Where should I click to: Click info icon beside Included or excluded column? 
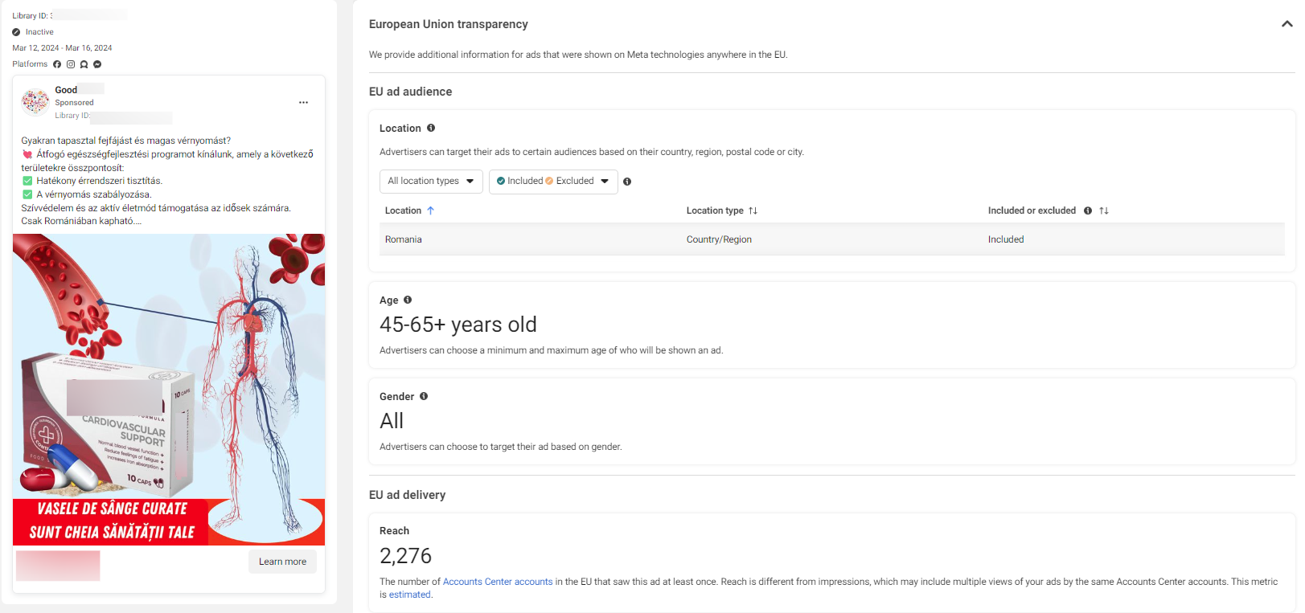tap(1088, 210)
